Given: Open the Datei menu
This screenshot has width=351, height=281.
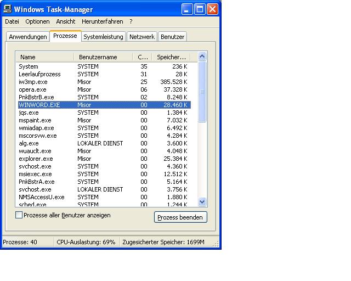Looking at the screenshot, I should (12, 21).
